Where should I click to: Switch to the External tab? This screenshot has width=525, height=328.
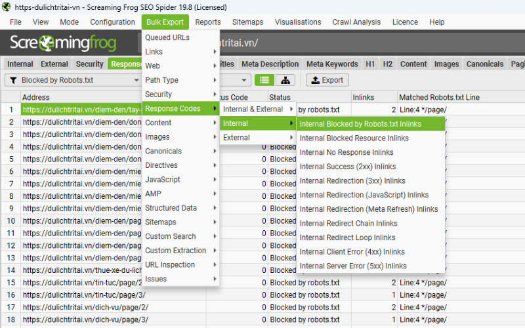click(54, 64)
